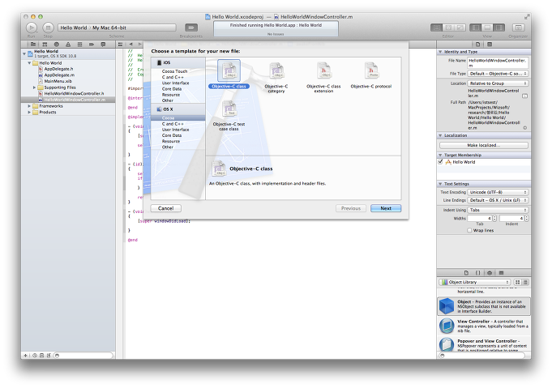This screenshot has height=388, width=552.
Task: Show the Breakpoint navigator
Action: pyautogui.click(x=92, y=45)
